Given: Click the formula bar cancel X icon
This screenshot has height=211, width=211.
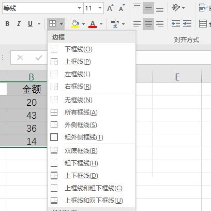Looking at the screenshot, I should (x=20, y=58).
